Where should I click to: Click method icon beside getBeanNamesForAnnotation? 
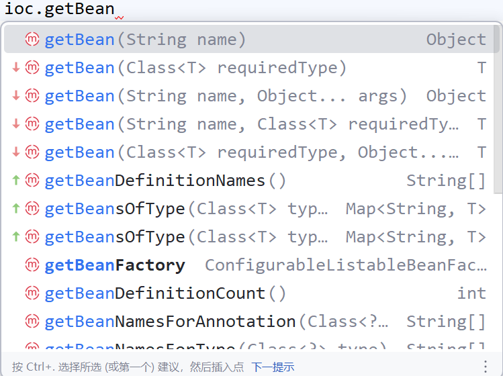32,322
